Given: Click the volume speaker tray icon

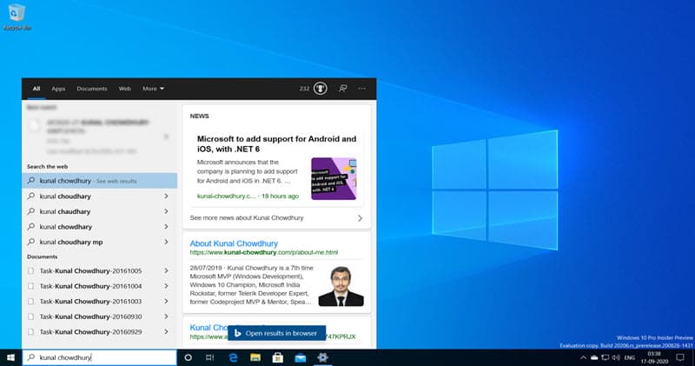Looking at the screenshot, I should click(616, 357).
